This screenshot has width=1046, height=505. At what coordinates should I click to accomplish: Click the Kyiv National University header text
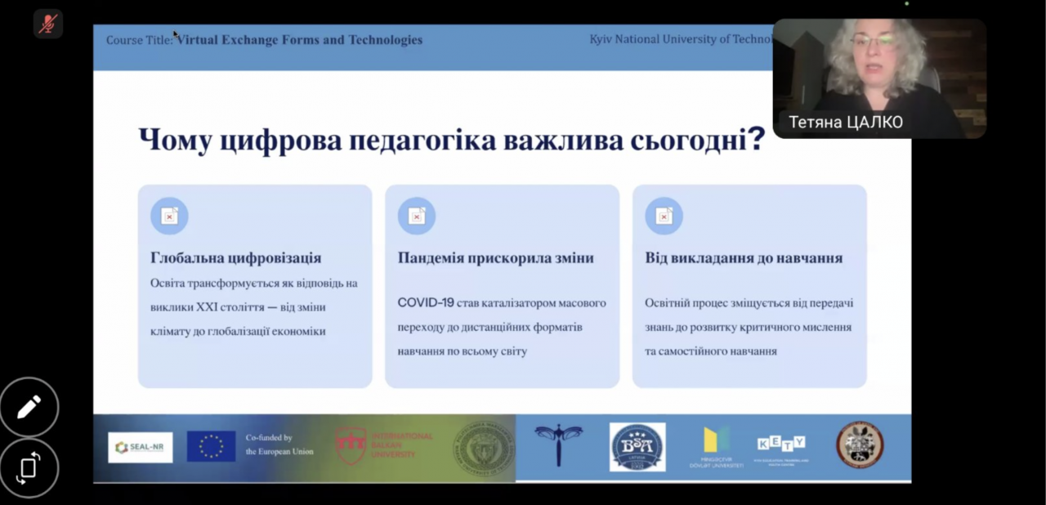680,39
